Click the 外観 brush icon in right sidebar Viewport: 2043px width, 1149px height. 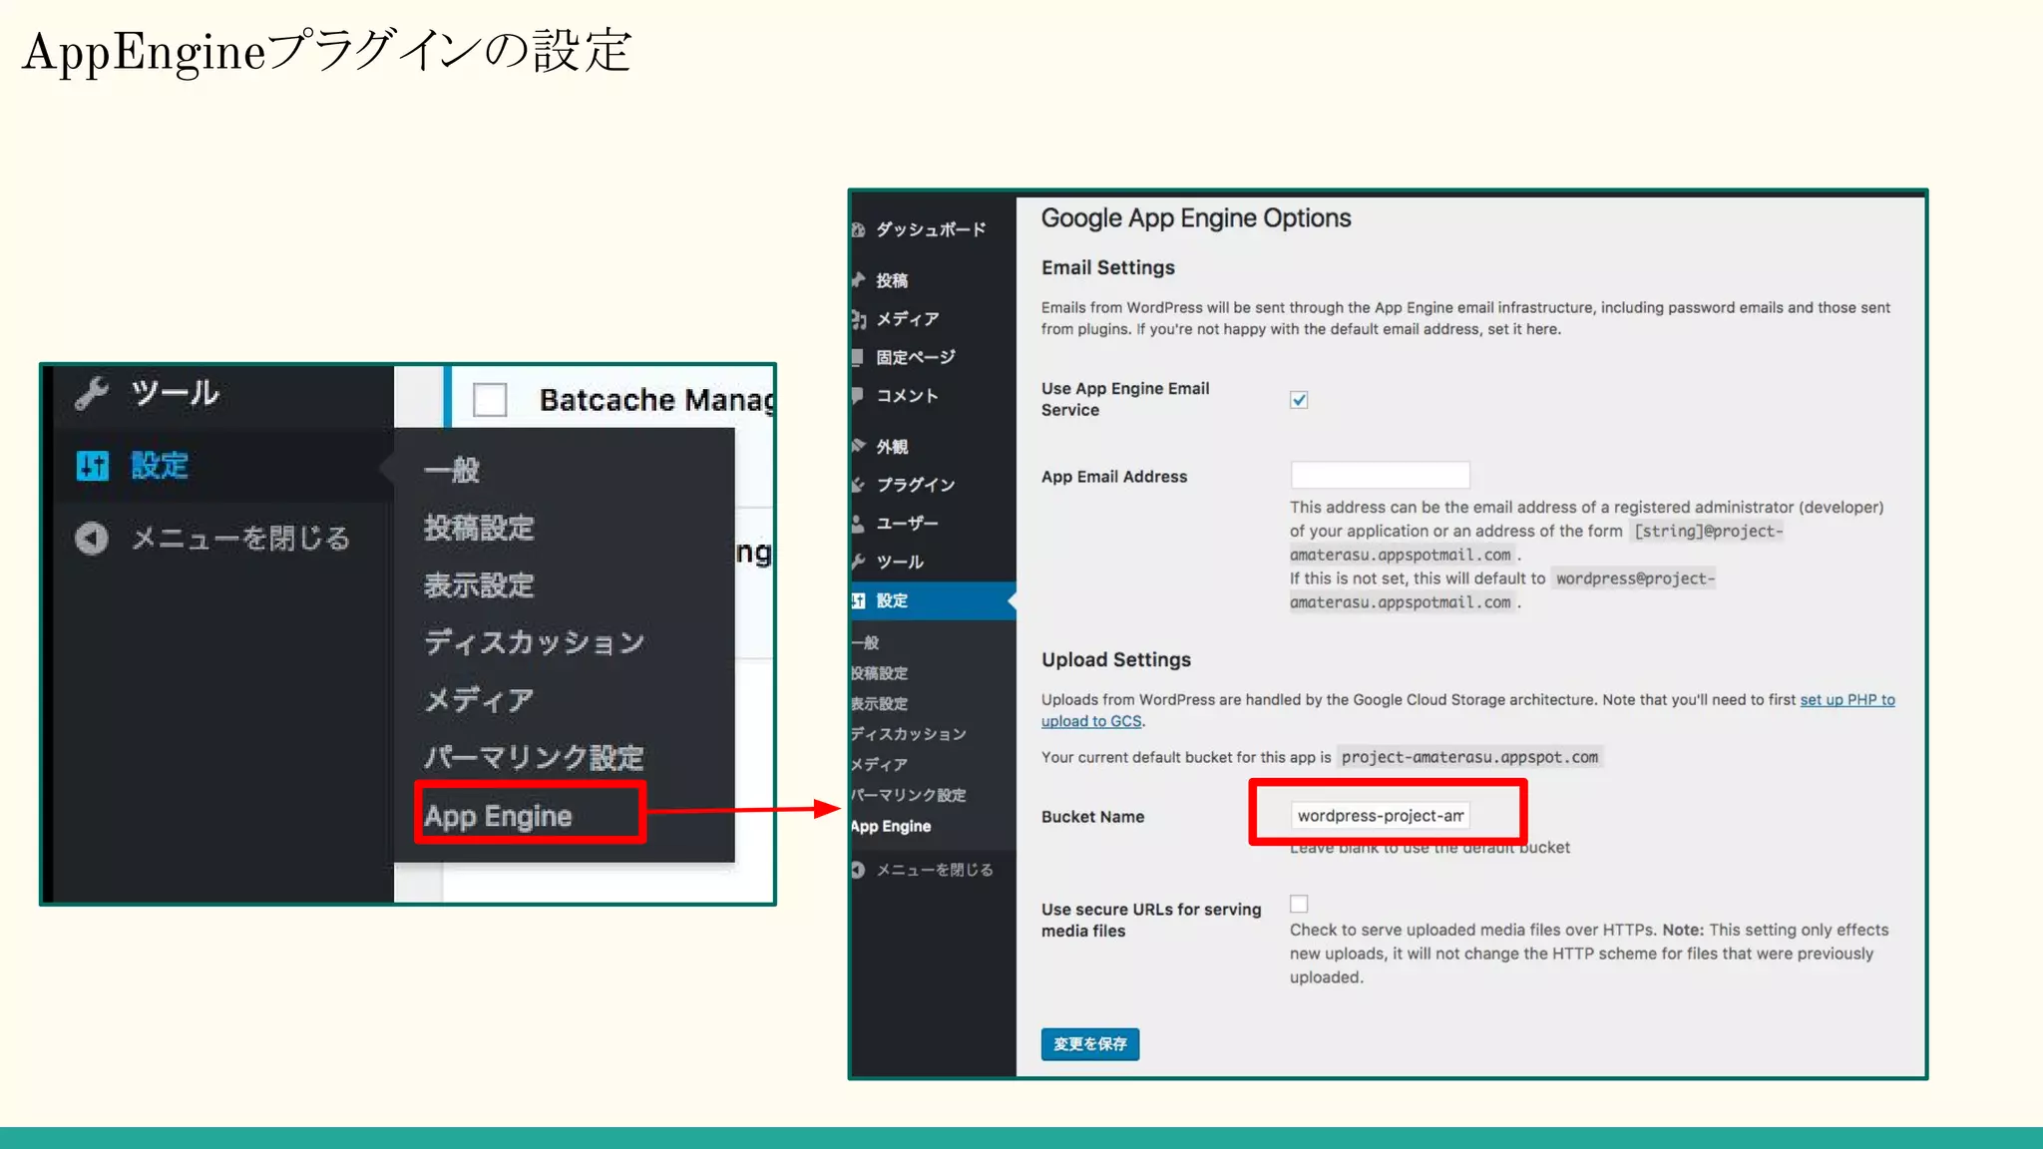coord(858,446)
